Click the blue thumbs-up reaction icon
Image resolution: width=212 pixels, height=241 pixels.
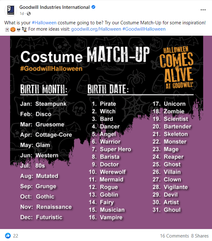[8, 236]
